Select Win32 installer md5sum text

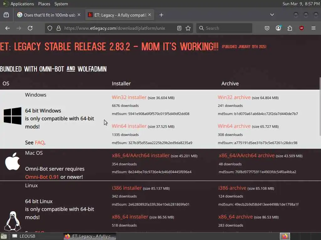click(x=150, y=114)
